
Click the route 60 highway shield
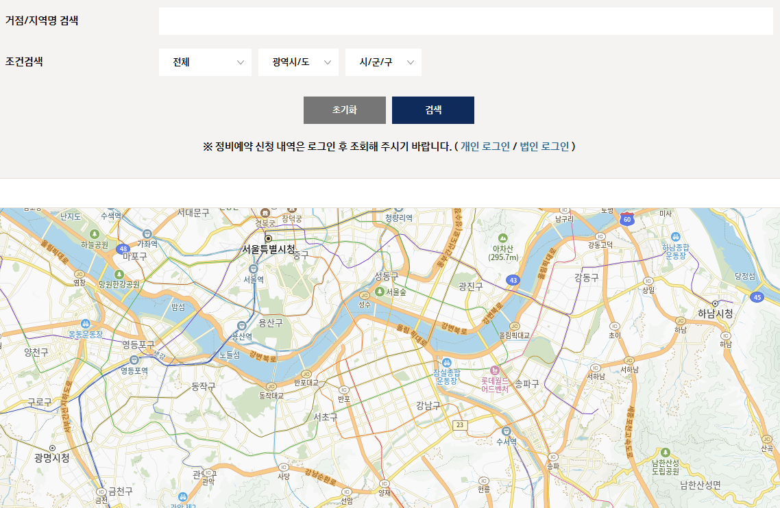(626, 218)
